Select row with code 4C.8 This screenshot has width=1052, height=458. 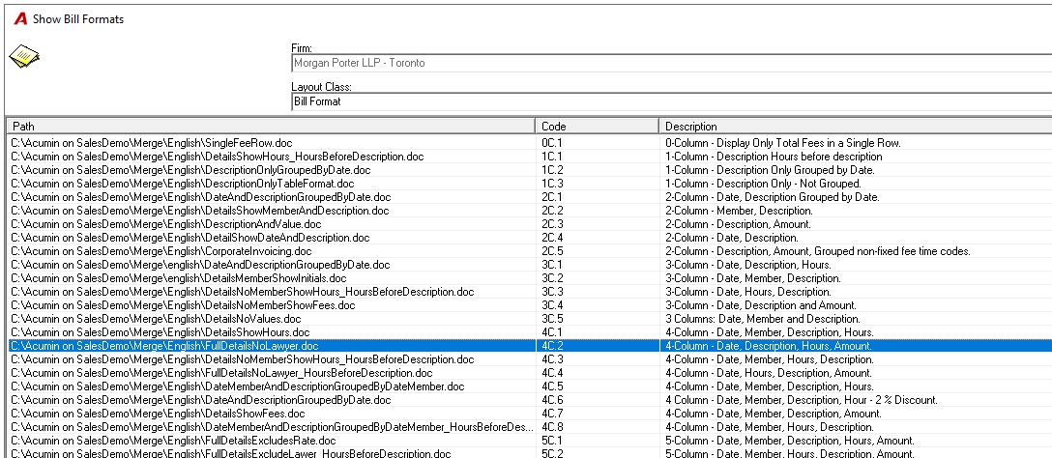click(529, 427)
